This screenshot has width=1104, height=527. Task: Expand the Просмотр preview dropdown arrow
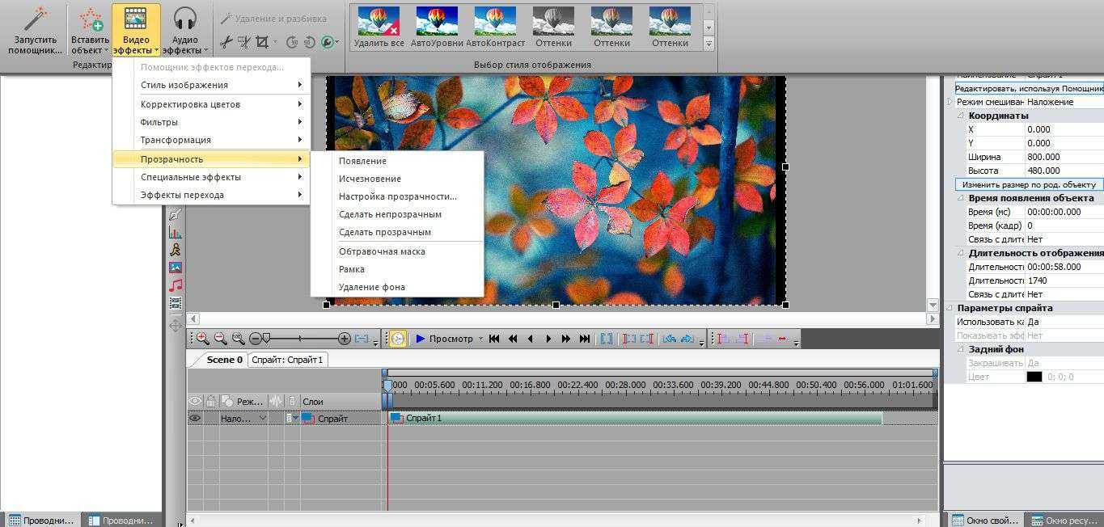click(x=480, y=339)
